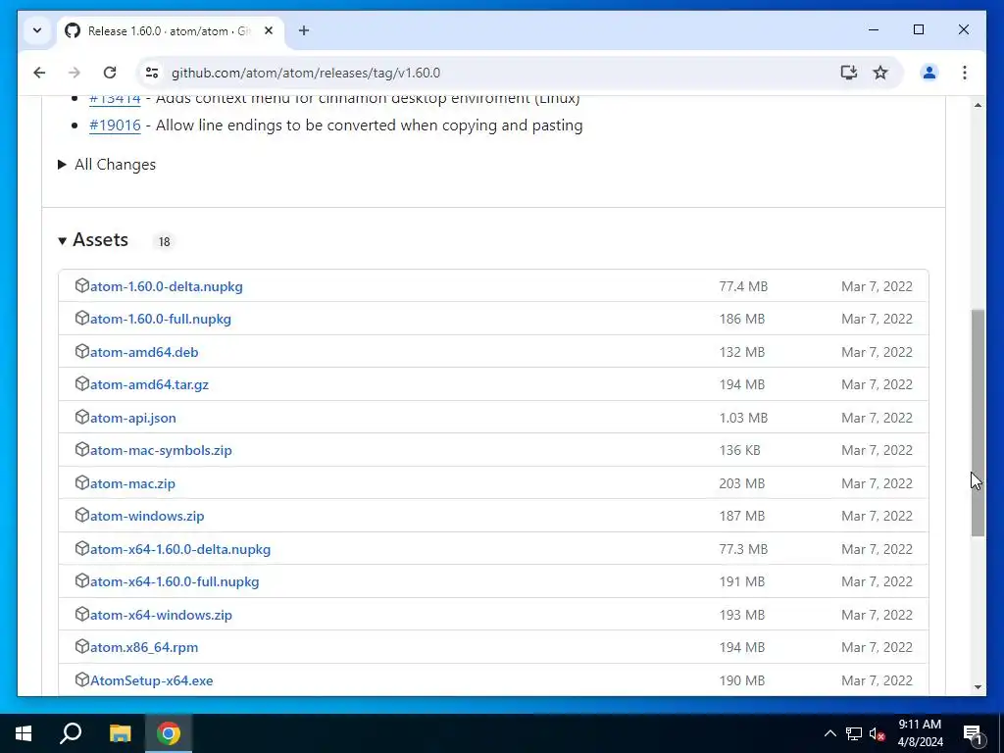
Task: Open site information icon in address bar
Action: click(152, 73)
